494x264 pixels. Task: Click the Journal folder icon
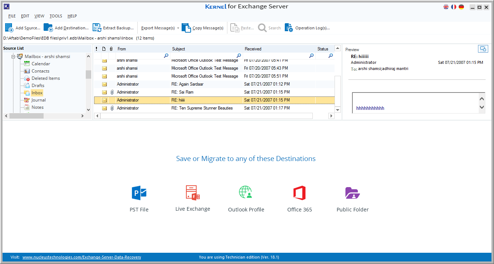[x=27, y=100]
